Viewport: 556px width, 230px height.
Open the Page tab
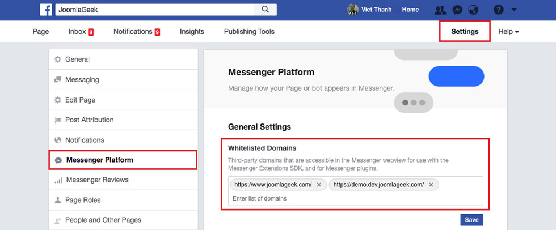click(41, 32)
